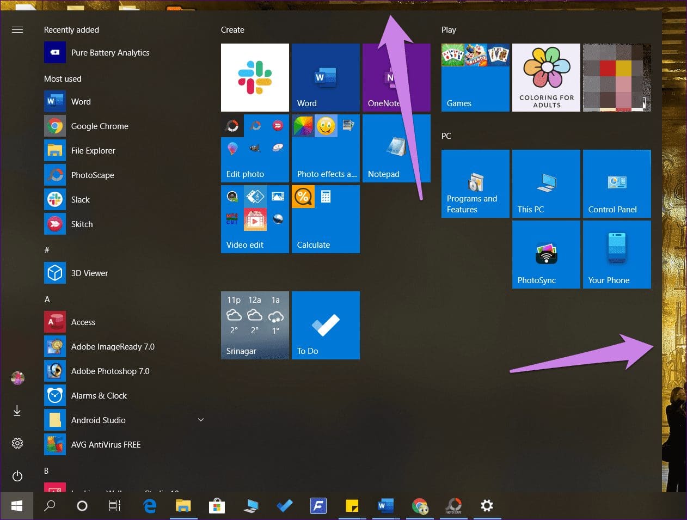
Task: Click the # alphabet section header
Action: point(47,250)
